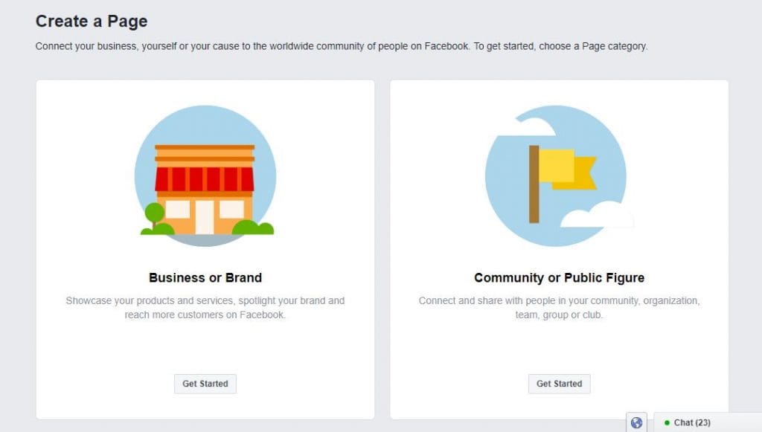
Task: Get Started with Business or Brand
Action: click(205, 384)
